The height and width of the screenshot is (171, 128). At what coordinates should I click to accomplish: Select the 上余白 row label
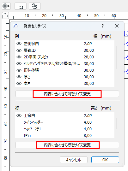click(x=29, y=115)
